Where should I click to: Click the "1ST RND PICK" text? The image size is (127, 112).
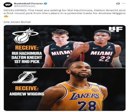[x=27, y=62]
